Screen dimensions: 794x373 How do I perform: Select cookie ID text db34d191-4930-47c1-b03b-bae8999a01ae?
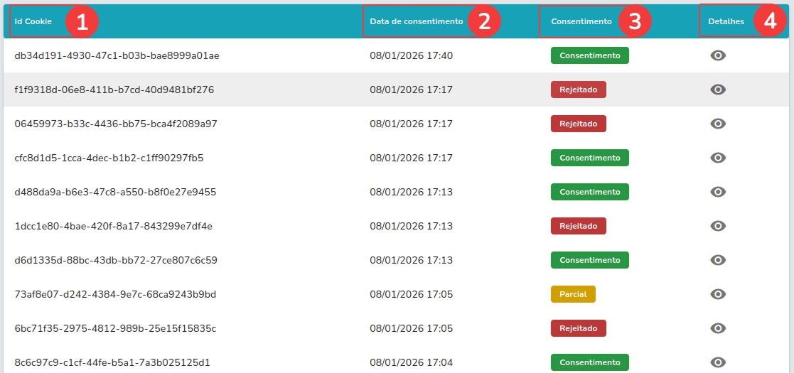(117, 55)
